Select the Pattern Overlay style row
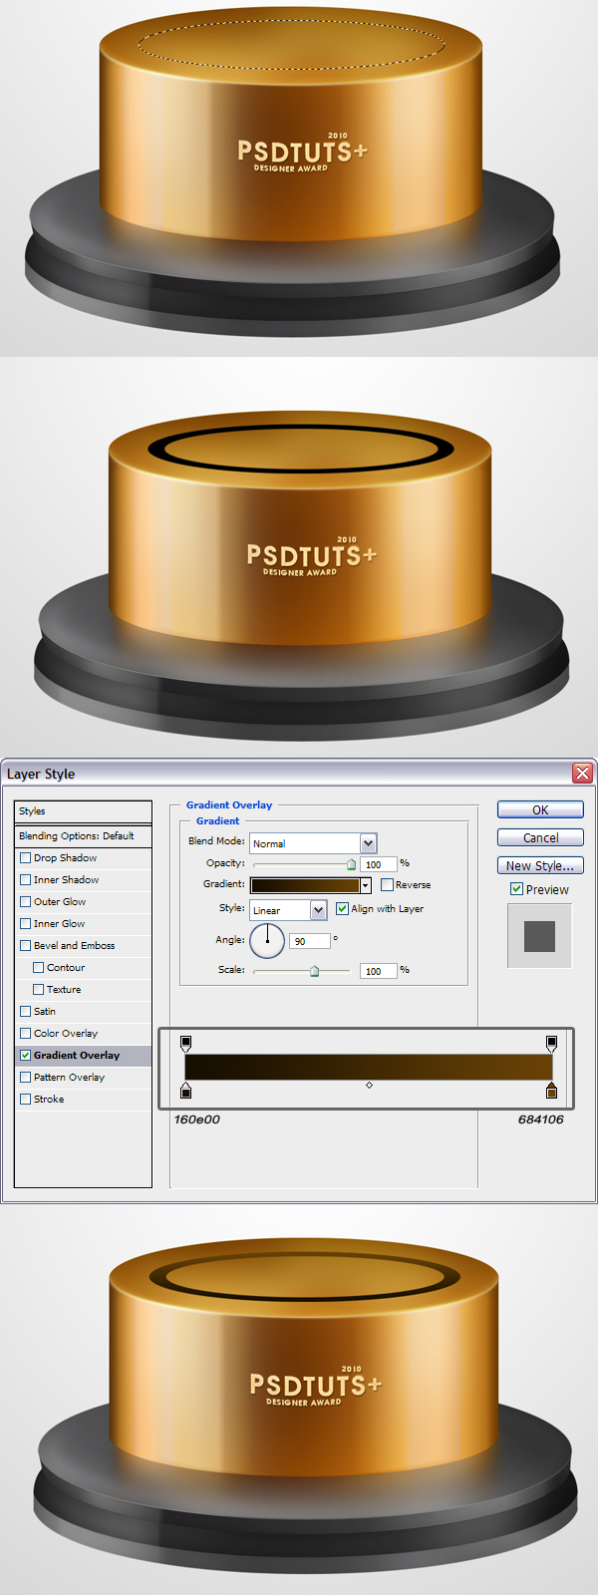The height and width of the screenshot is (1595, 598). (84, 1077)
